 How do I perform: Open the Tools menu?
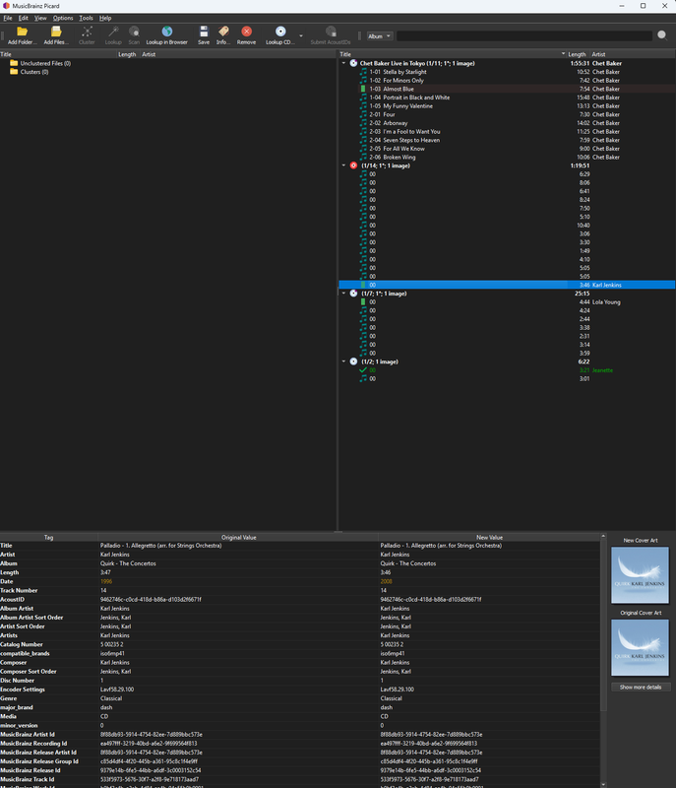[x=87, y=18]
